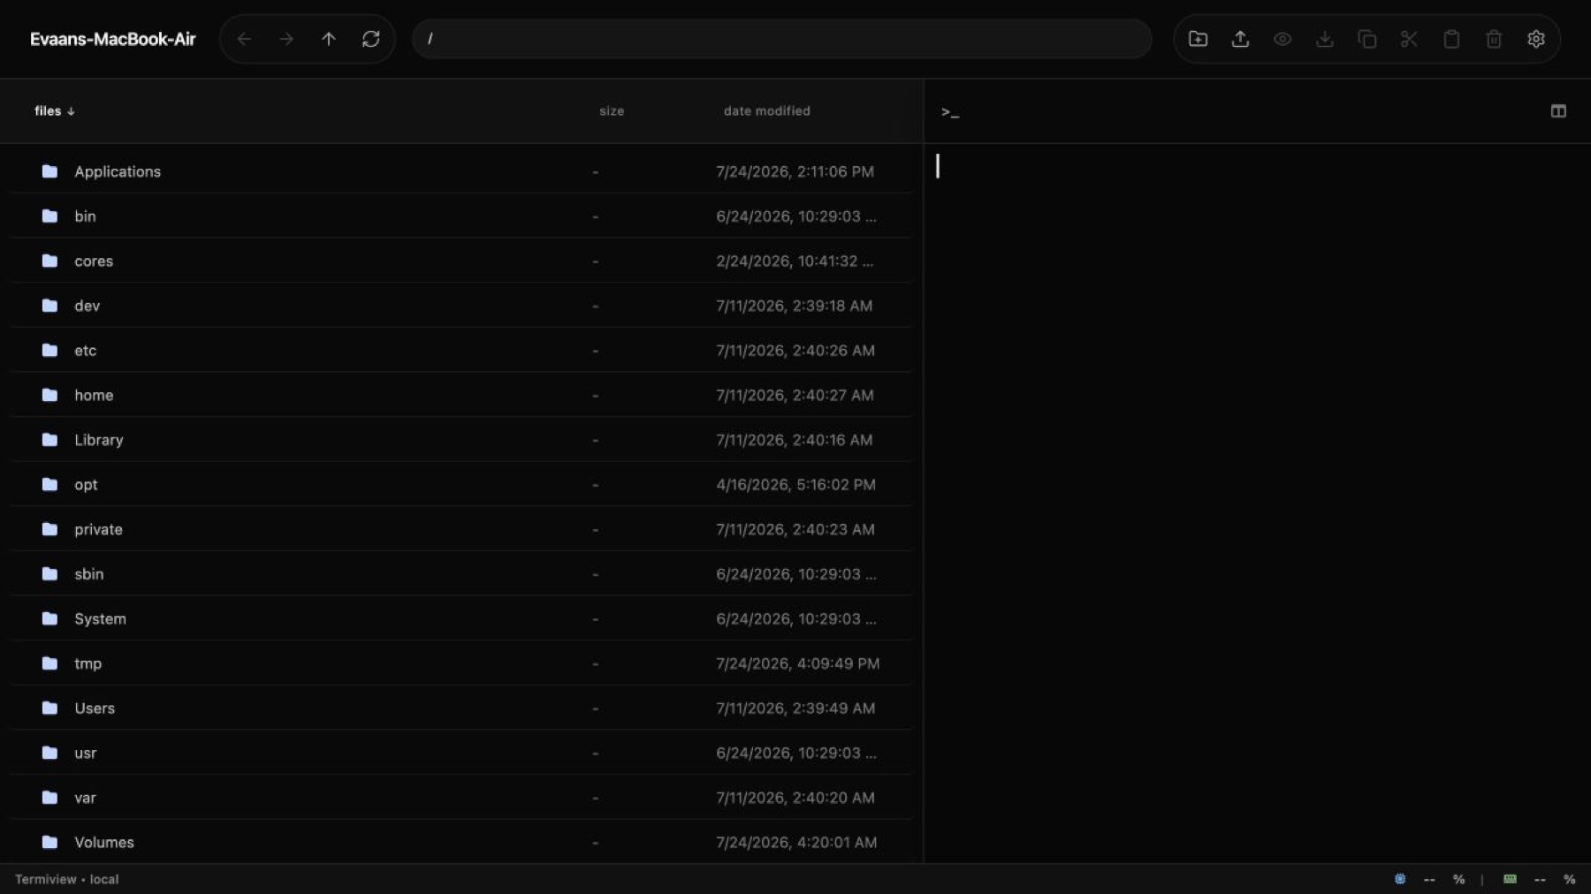
Task: Sort by date modified column header
Action: point(766,111)
